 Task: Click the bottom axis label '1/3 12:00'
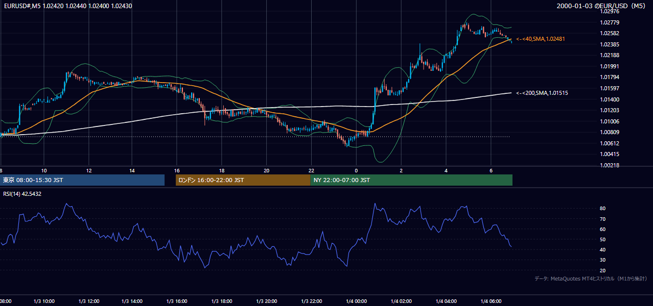pyautogui.click(x=89, y=301)
